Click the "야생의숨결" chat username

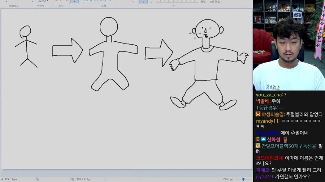(273, 114)
